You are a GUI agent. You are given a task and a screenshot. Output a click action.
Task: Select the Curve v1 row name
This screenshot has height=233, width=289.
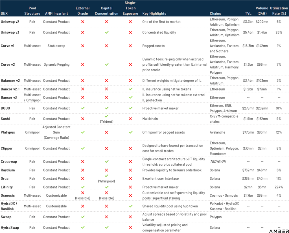[x=8, y=46]
